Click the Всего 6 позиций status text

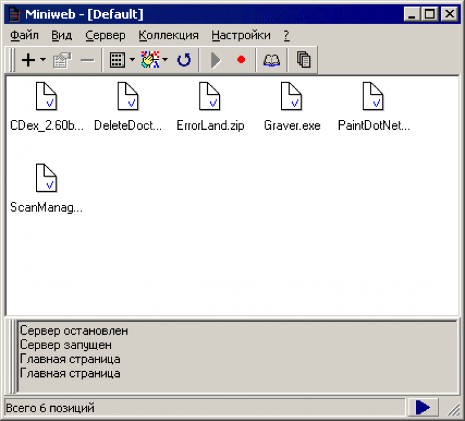click(x=50, y=408)
